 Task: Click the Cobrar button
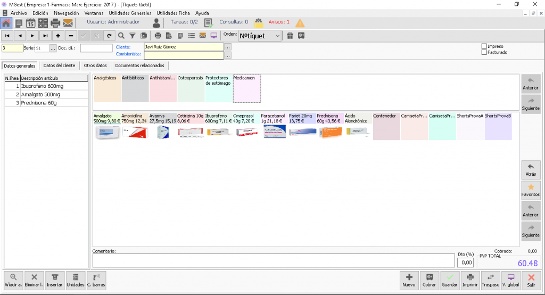point(429,281)
